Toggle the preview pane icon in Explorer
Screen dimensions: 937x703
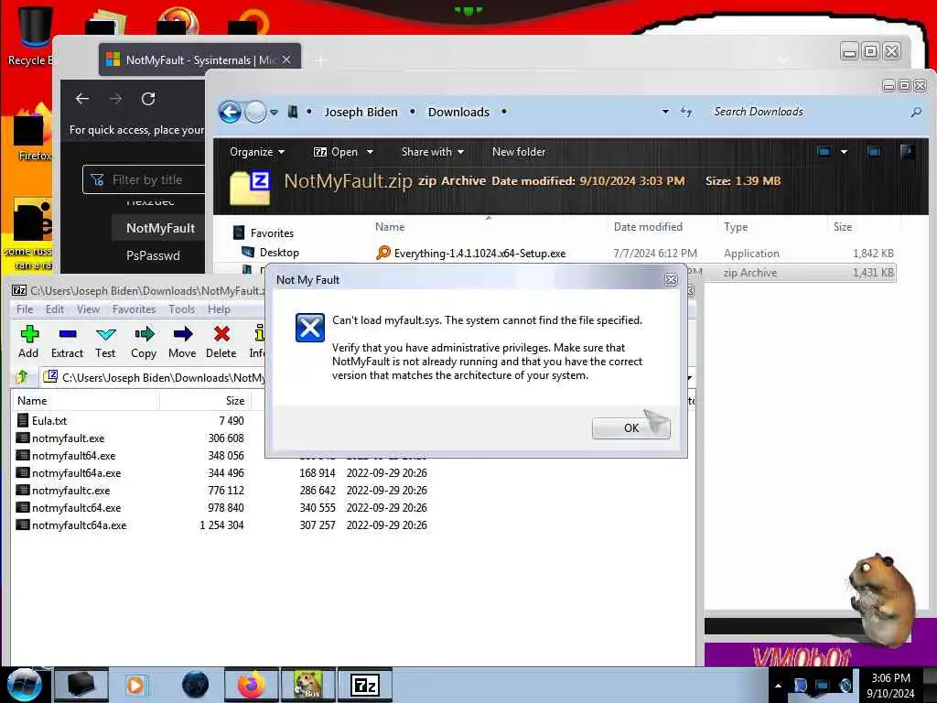pyautogui.click(x=874, y=152)
